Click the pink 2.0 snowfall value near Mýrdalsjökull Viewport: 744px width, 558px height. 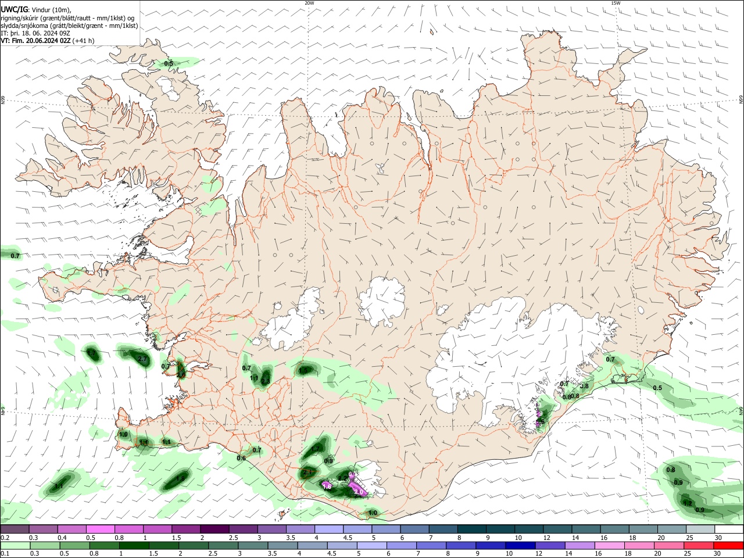(x=359, y=492)
